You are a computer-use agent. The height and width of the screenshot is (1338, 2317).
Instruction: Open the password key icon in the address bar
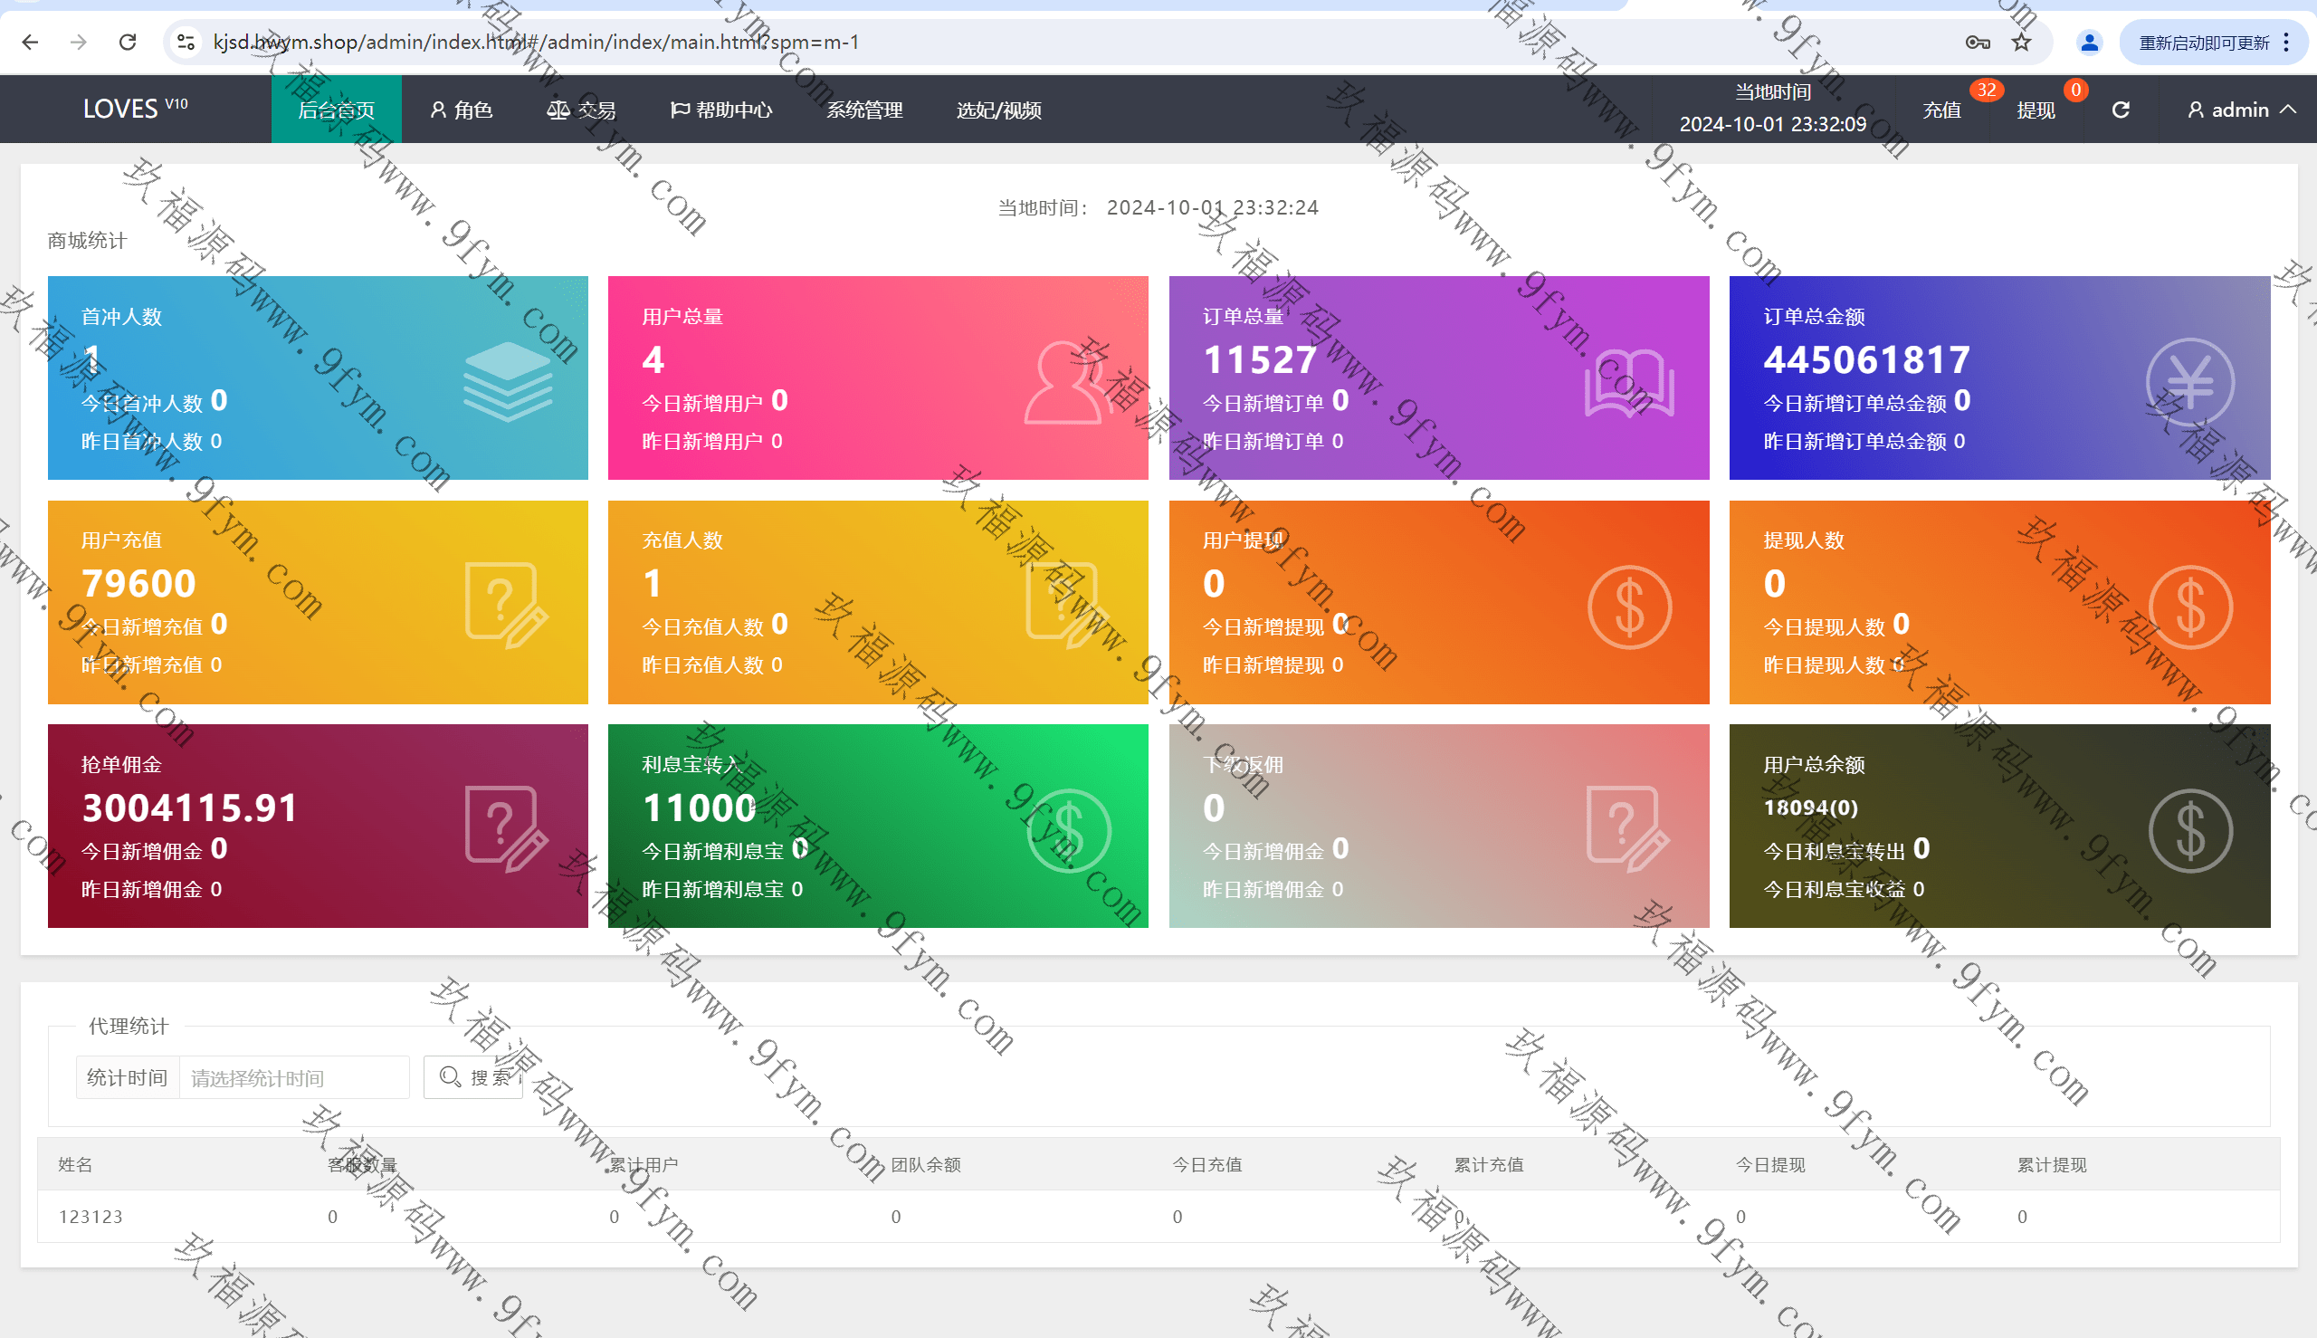tap(1977, 43)
